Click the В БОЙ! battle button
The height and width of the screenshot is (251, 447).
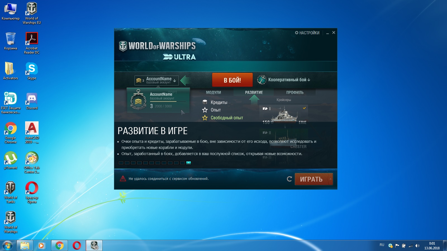232,80
